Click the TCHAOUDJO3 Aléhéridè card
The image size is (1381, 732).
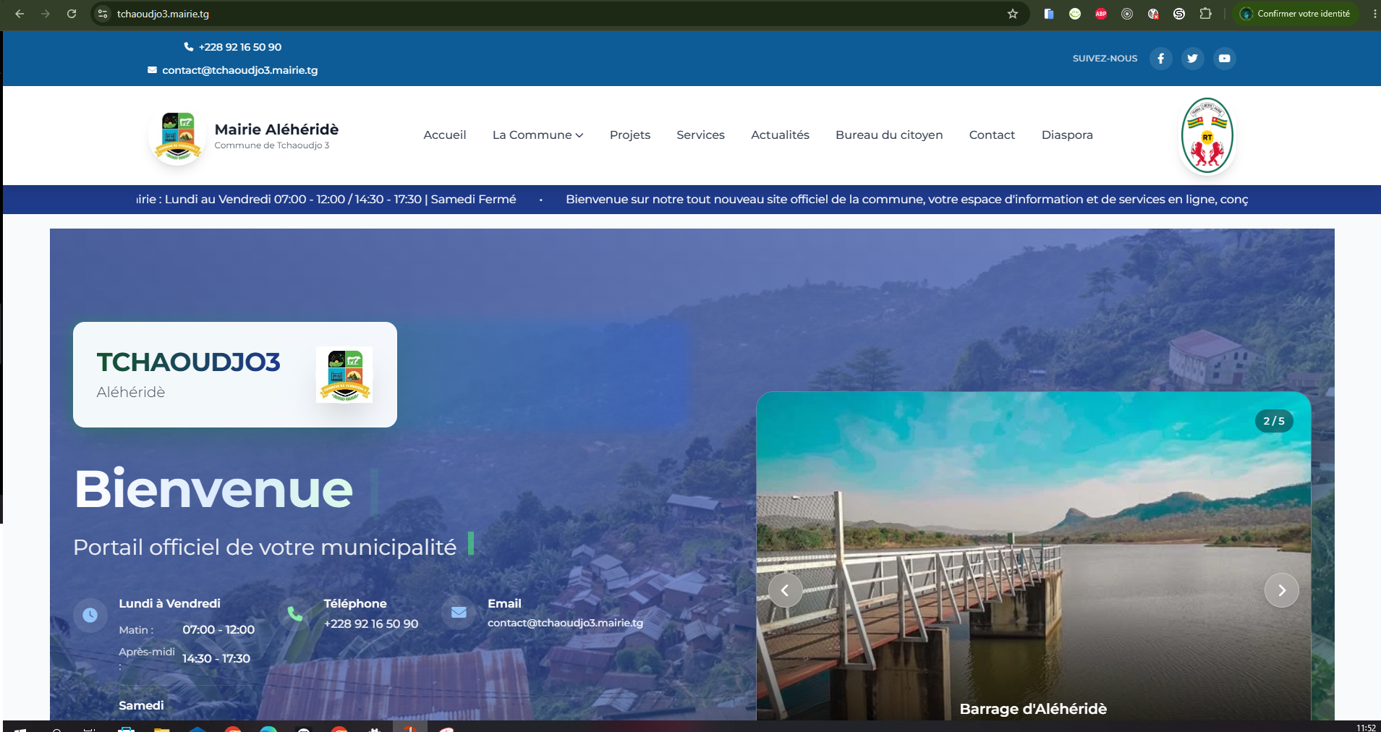[x=235, y=375]
